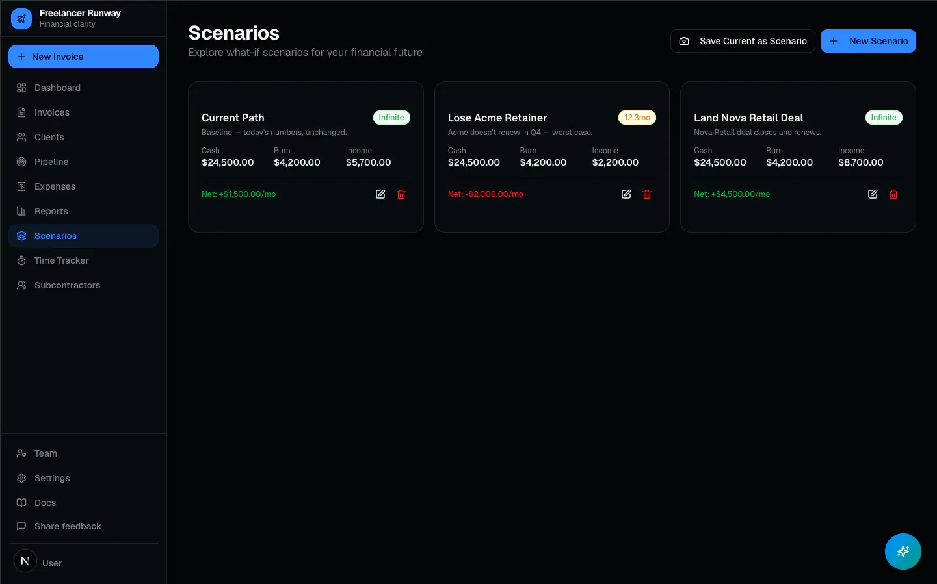Click the Scenarios layers icon
This screenshot has width=937, height=584.
pyautogui.click(x=21, y=236)
